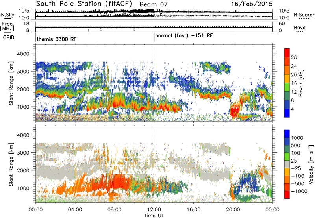Click the 'N.Sky' legend label
Image resolution: width=315 pixels, height=218 pixels.
pyautogui.click(x=7, y=15)
